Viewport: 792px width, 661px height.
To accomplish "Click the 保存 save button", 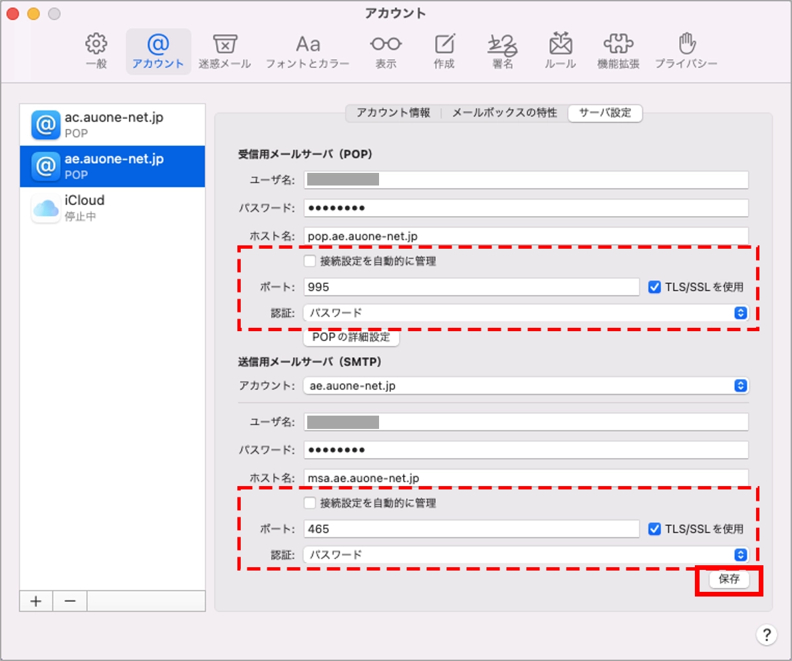I will 729,579.
